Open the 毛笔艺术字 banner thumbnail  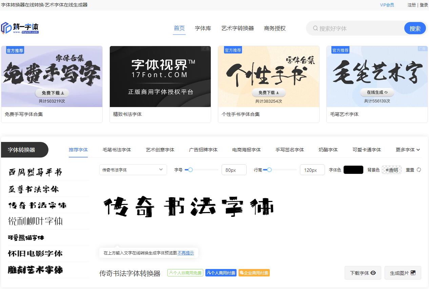coord(377,77)
